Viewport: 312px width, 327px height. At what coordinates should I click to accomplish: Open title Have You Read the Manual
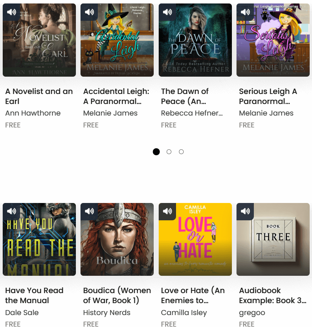pos(34,295)
